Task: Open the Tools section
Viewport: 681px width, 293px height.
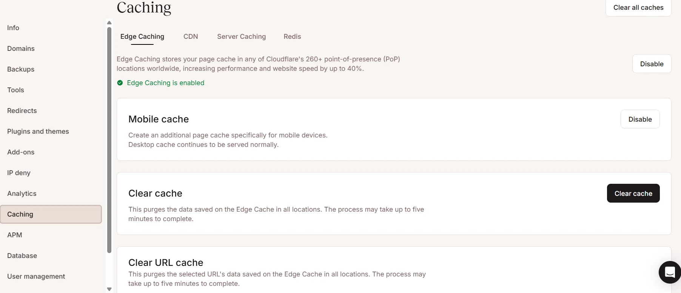Action: 15,90
